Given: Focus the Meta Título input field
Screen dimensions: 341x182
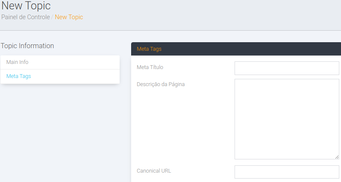Looking at the screenshot, I should (x=287, y=68).
